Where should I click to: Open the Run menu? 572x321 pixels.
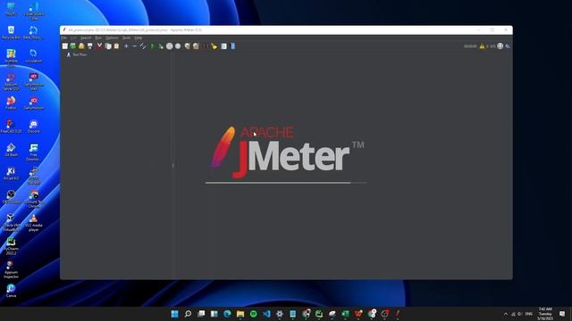pyautogui.click(x=98, y=37)
